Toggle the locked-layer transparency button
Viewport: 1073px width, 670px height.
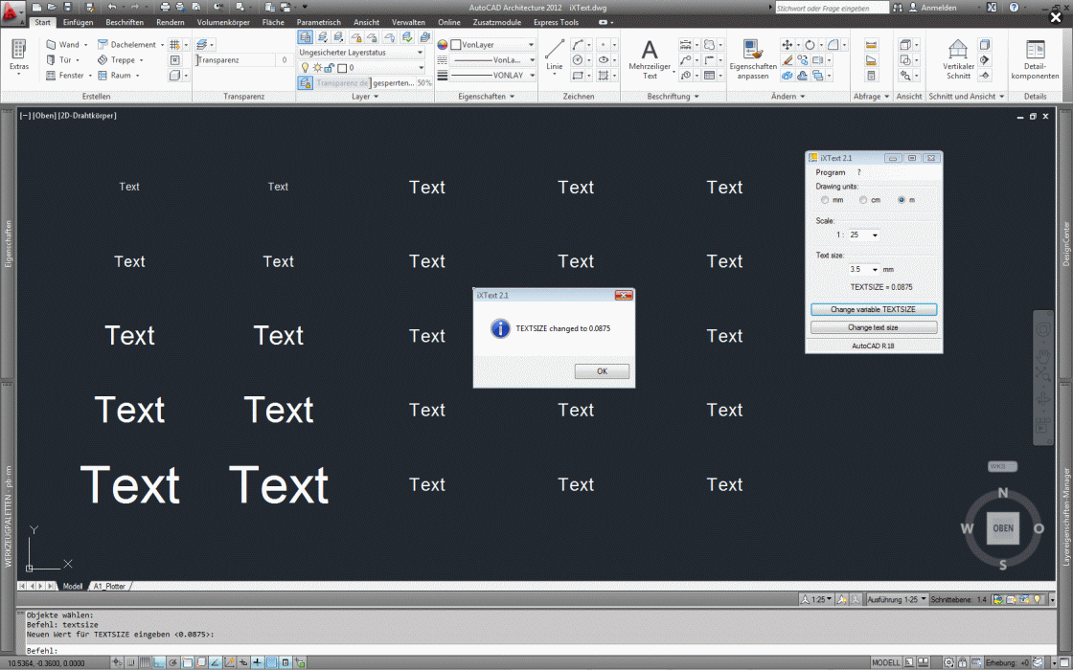click(x=306, y=82)
